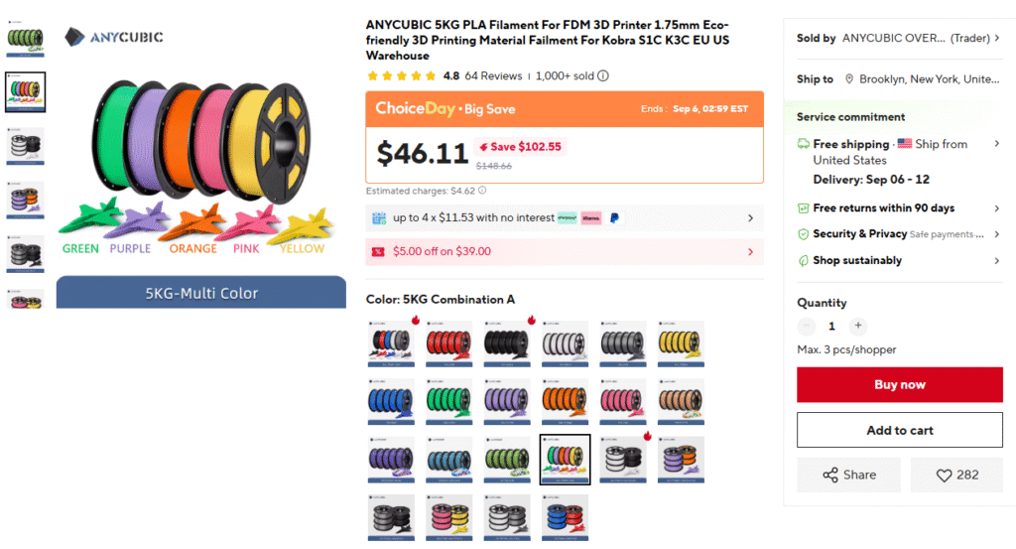Click the location pin icon beside Brooklyn
Viewport: 1016px width, 549px height.
849,79
